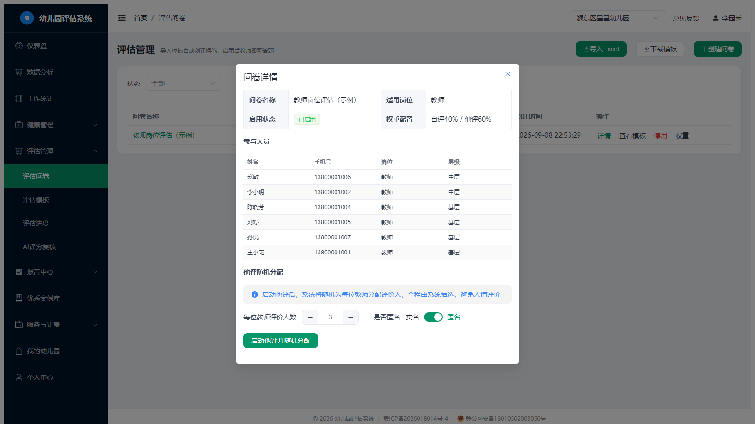The width and height of the screenshot is (755, 424).
Task: Open the 李园长 user profile menu
Action: tap(727, 18)
